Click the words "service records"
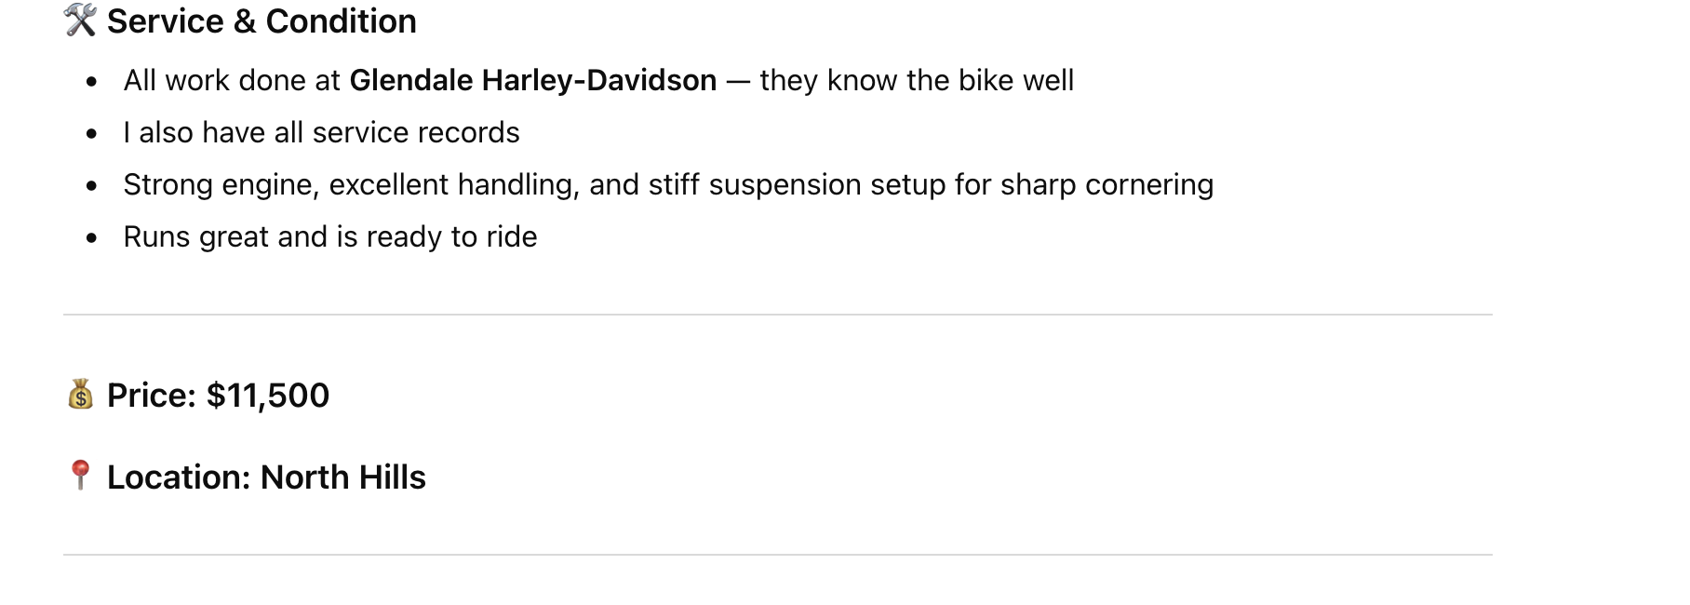Screen dimensions: 1690x605 coord(416,133)
